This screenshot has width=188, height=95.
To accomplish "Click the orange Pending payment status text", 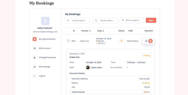I will coord(146,83).
